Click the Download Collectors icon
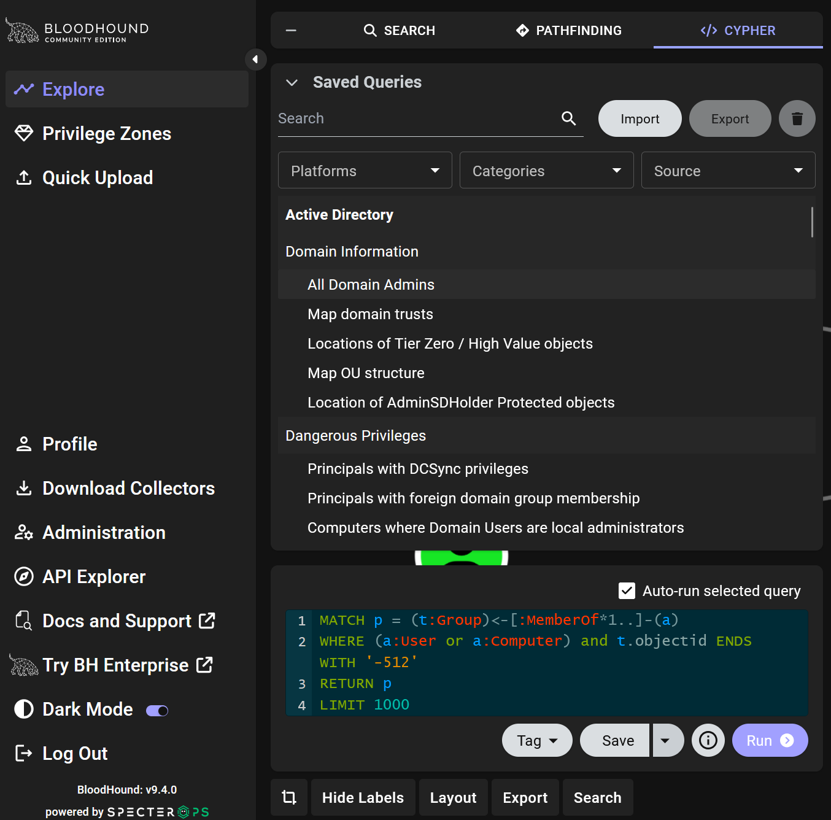Viewport: 831px width, 820px height. 24,488
